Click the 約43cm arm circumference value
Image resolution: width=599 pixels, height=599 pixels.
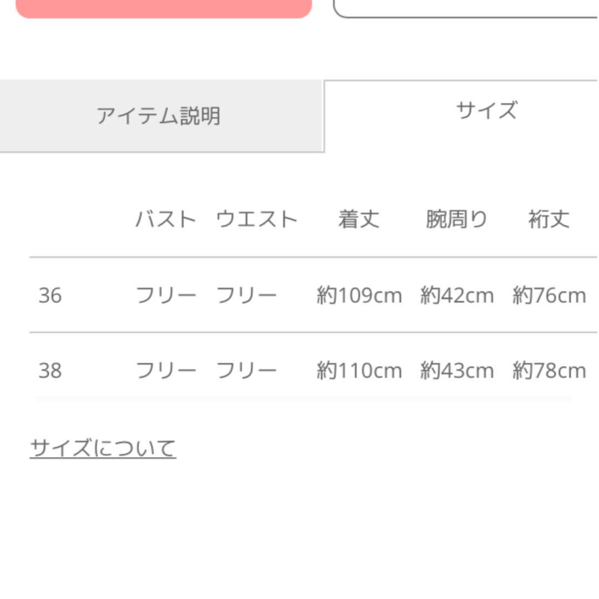457,370
